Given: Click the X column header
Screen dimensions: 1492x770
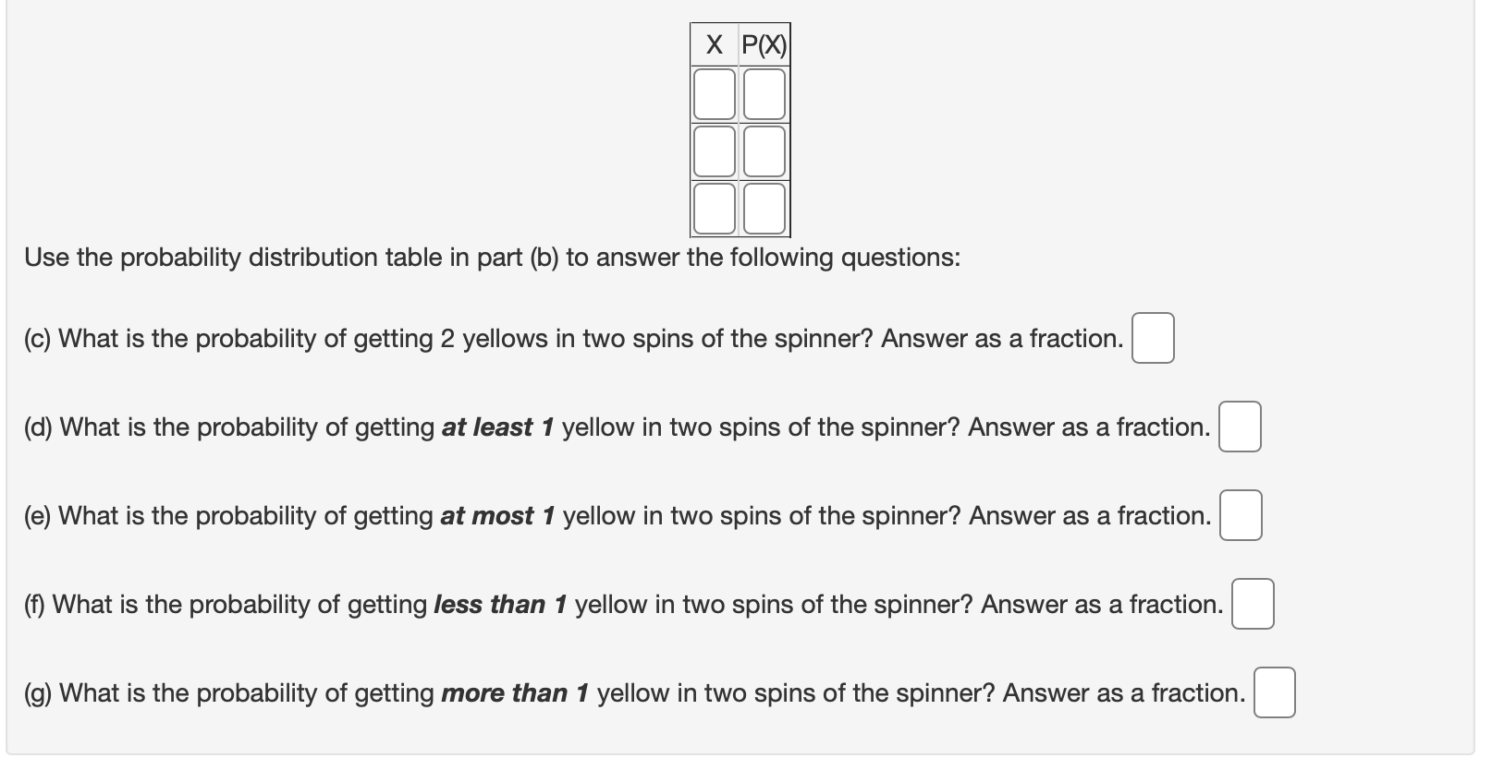Looking at the screenshot, I should pyautogui.click(x=713, y=42).
